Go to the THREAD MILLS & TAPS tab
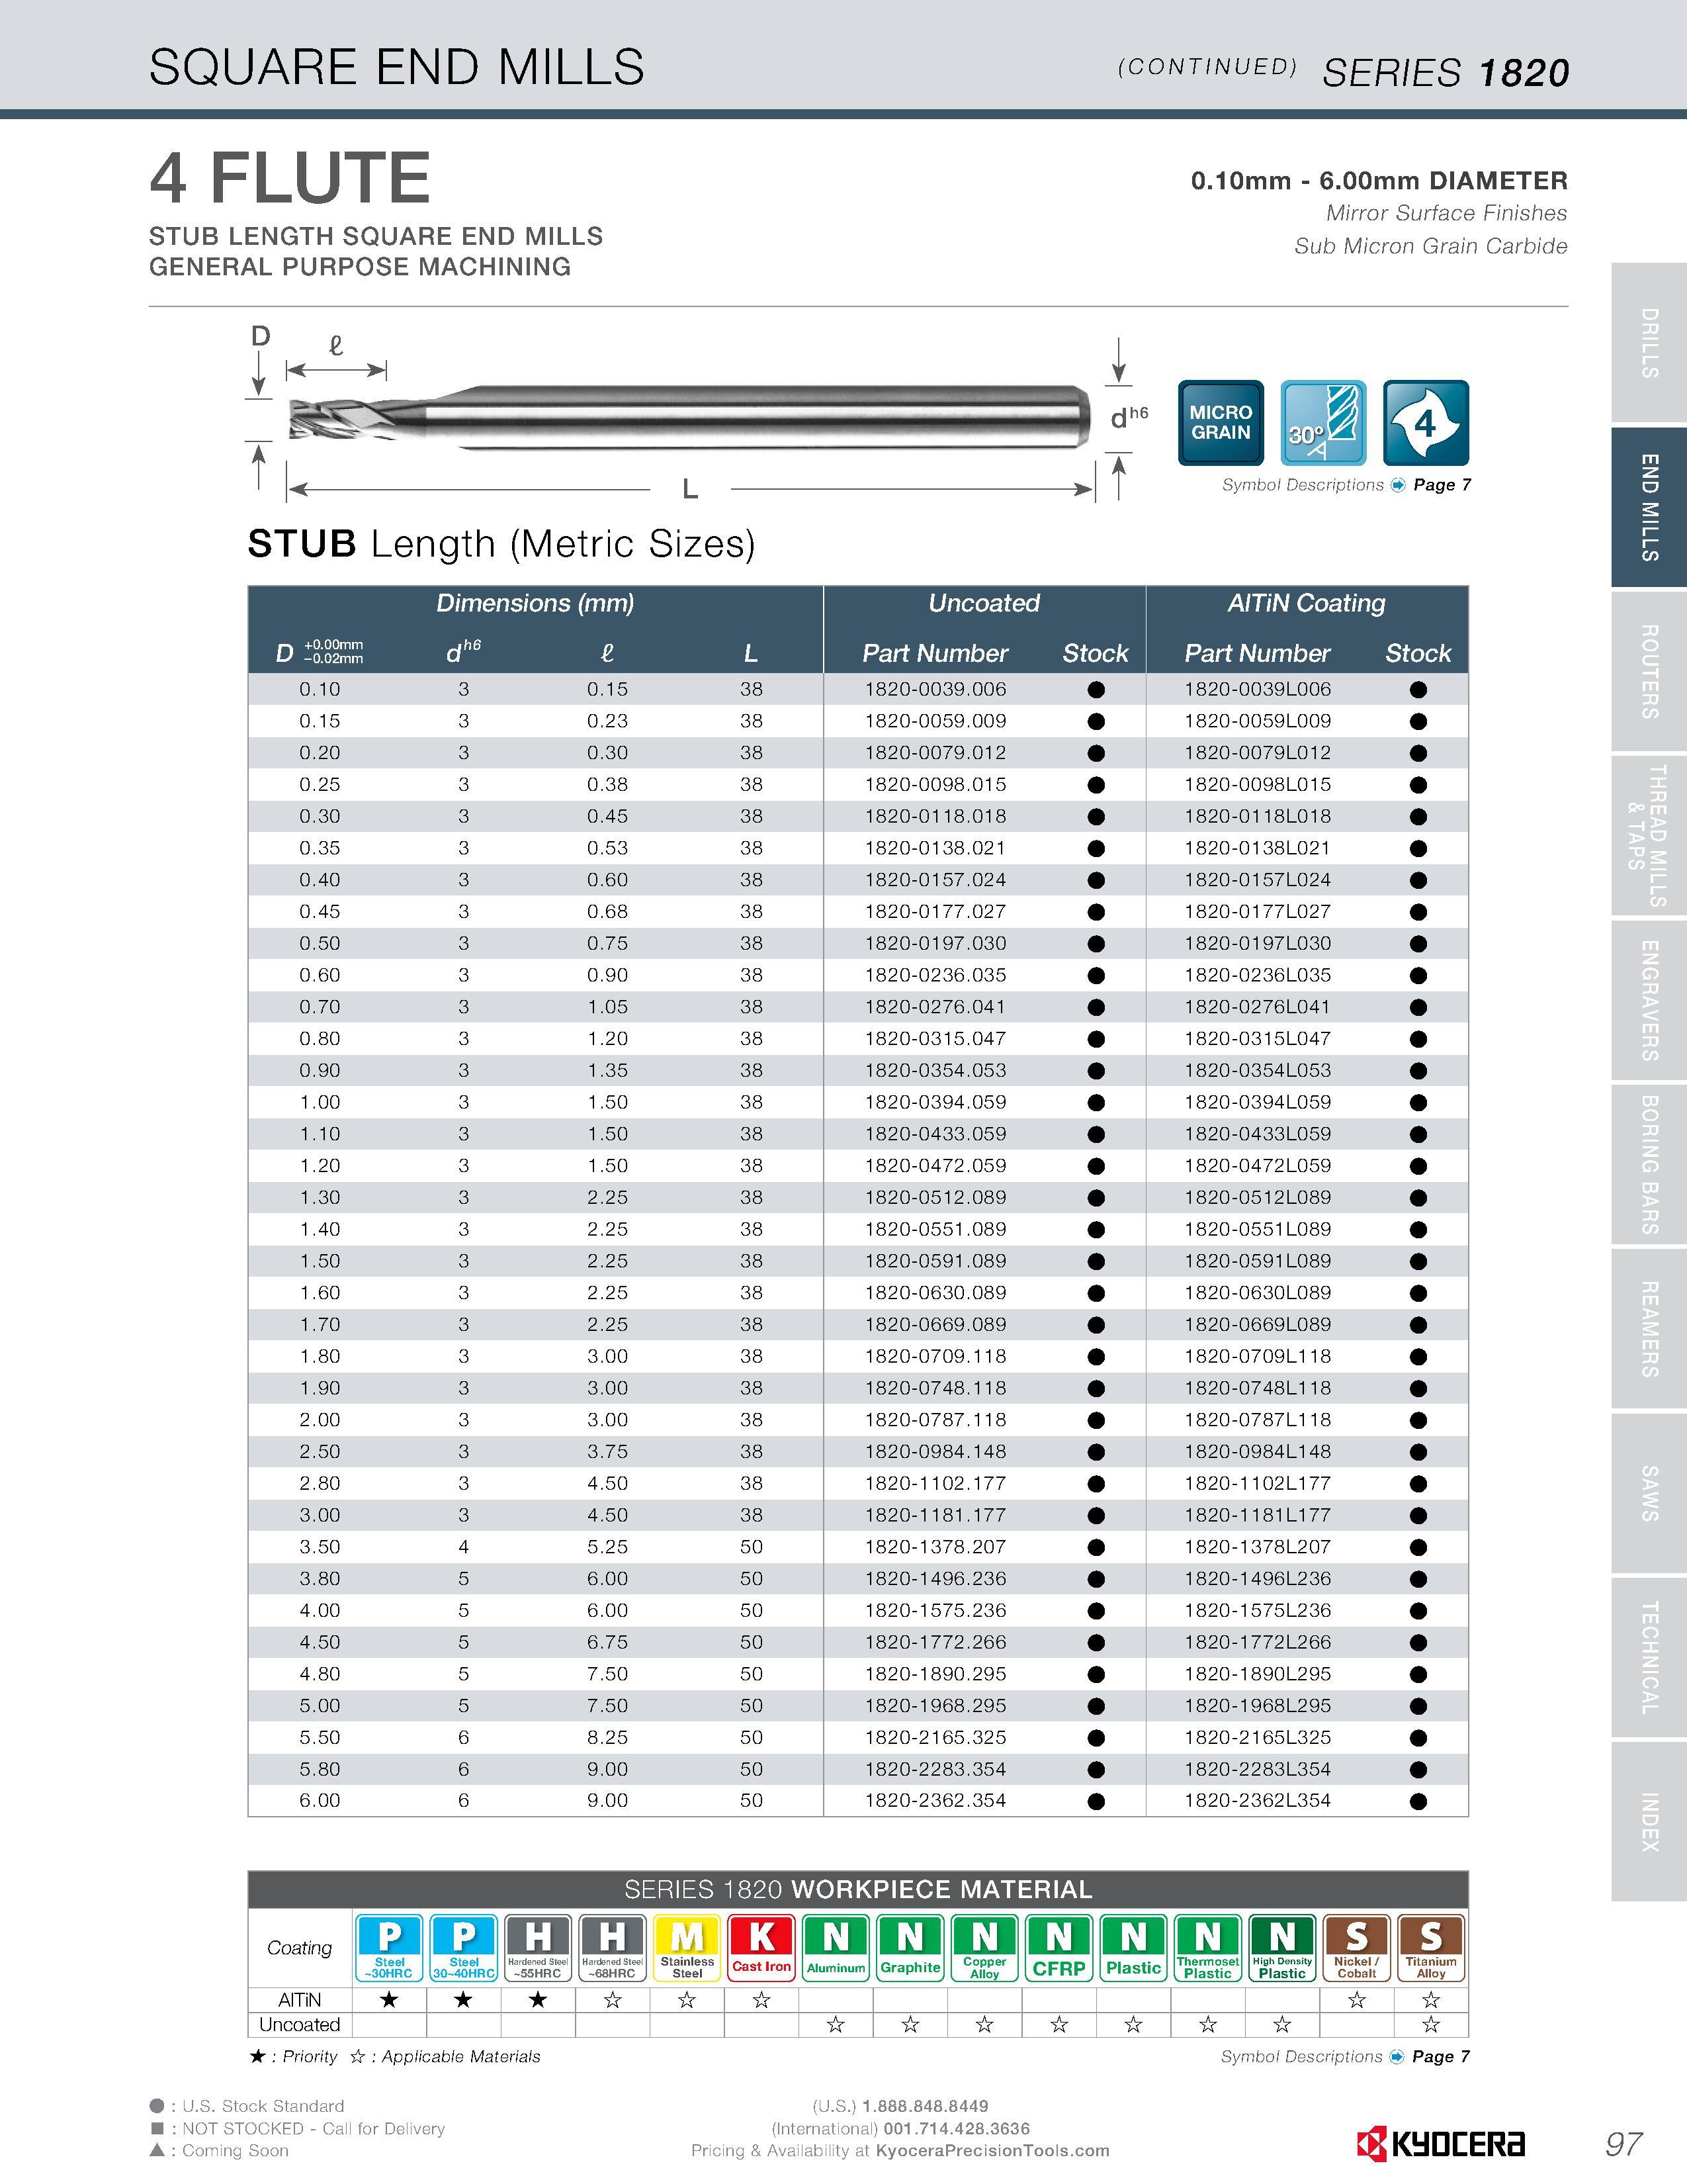This screenshot has width=1687, height=2184. click(1649, 836)
